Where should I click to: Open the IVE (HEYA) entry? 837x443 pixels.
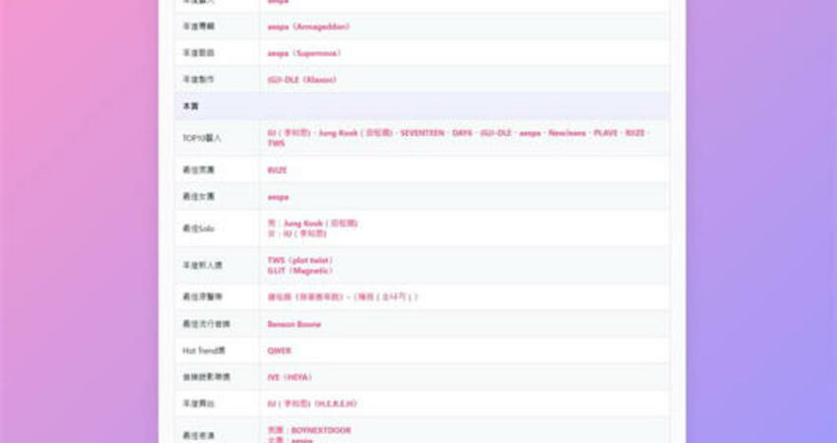coord(290,377)
